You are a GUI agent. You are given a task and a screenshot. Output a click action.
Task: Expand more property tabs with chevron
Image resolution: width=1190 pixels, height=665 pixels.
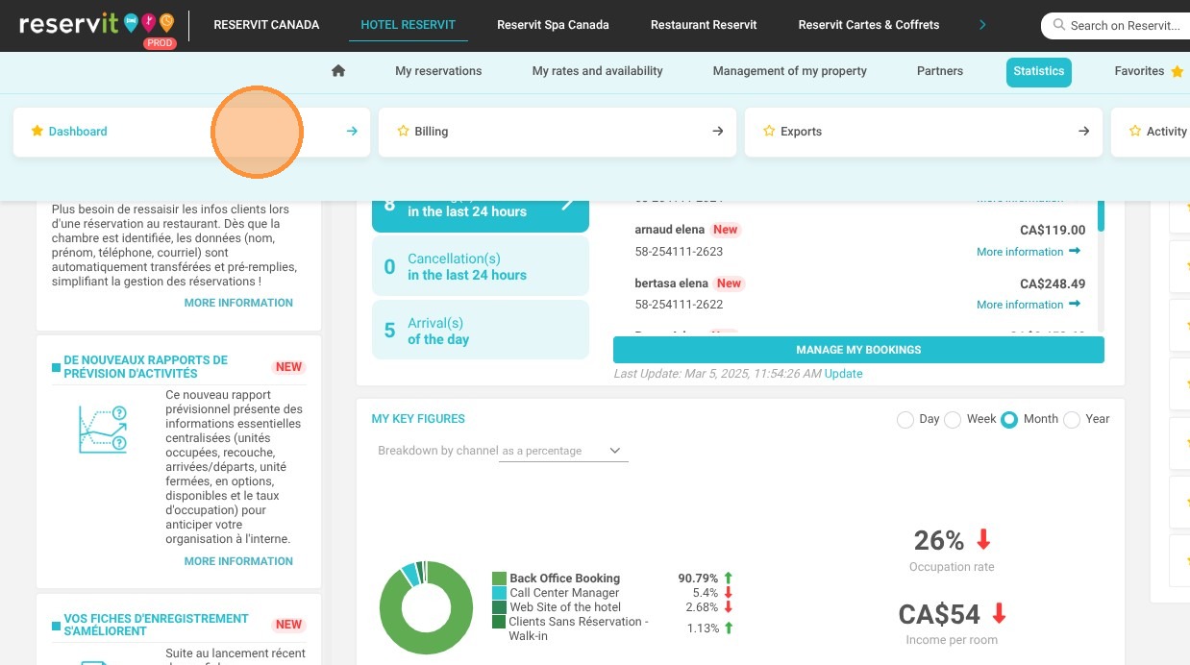tap(982, 25)
